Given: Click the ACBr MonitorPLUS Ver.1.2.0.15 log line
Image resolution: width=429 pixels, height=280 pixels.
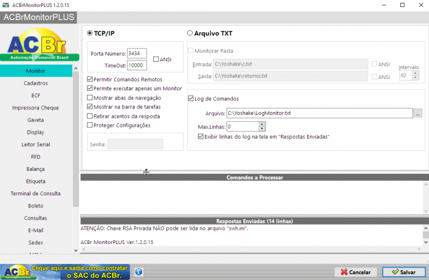Looking at the screenshot, I should [117, 242].
